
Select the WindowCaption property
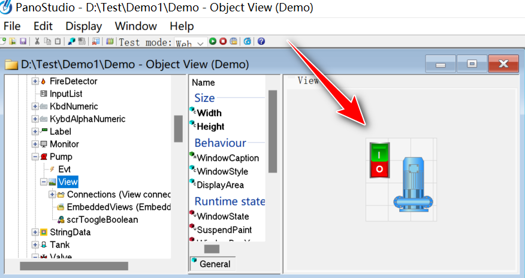click(228, 158)
